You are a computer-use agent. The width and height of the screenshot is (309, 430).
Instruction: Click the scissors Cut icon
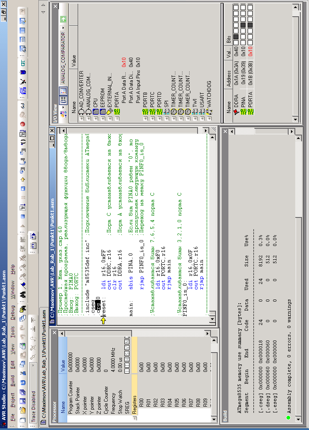pyautogui.click(x=23, y=374)
